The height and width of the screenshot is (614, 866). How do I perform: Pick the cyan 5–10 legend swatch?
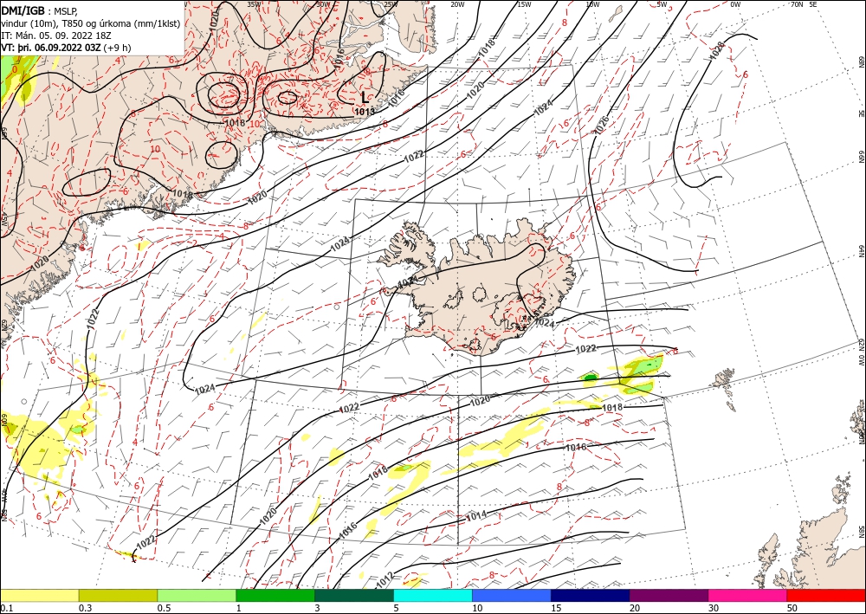(433, 595)
